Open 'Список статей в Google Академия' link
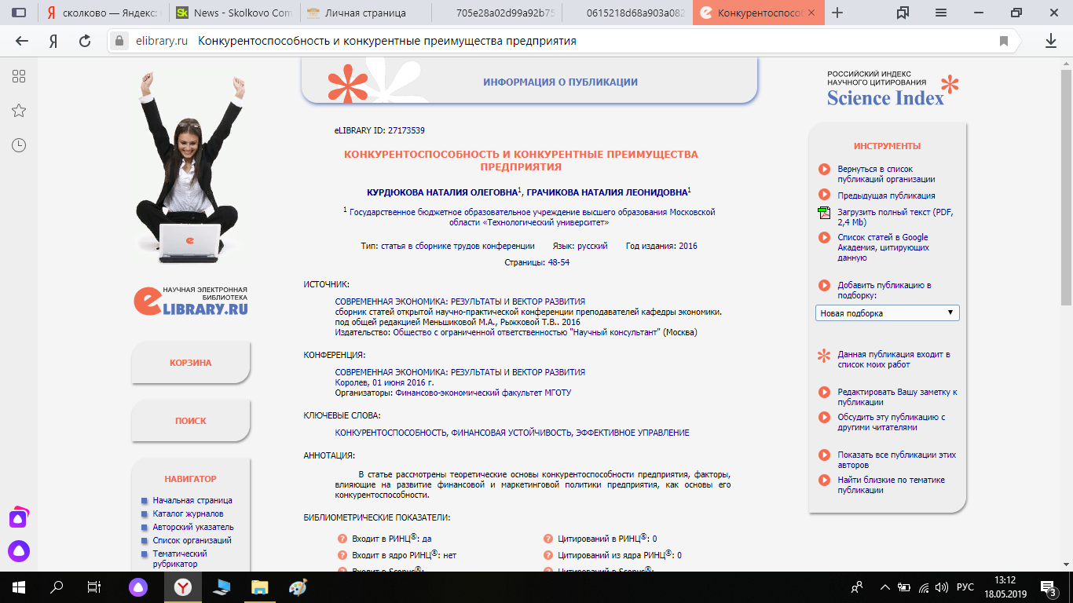This screenshot has height=603, width=1073. [883, 247]
